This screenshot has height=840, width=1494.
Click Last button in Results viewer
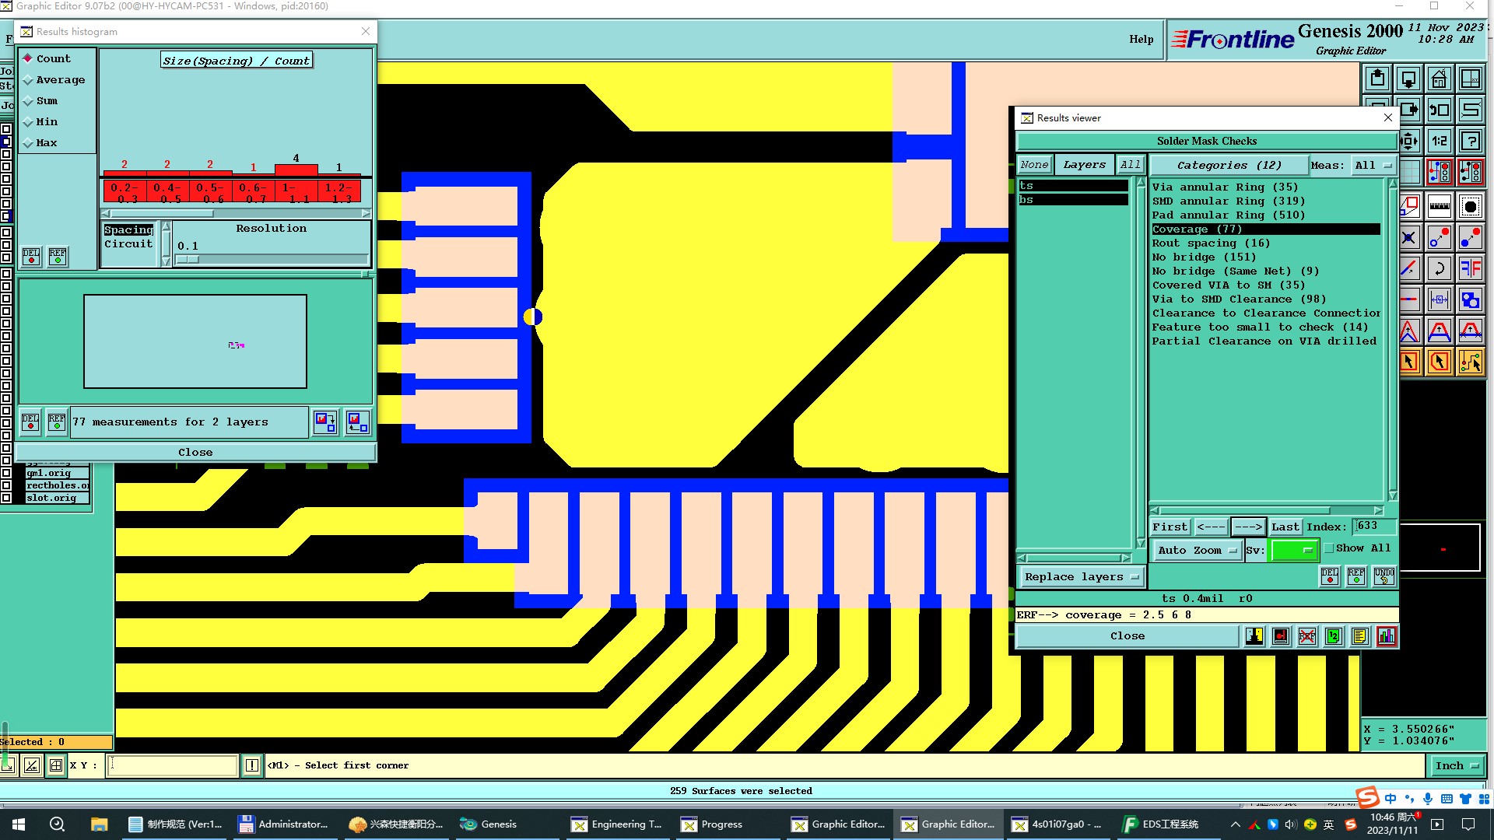(1285, 527)
